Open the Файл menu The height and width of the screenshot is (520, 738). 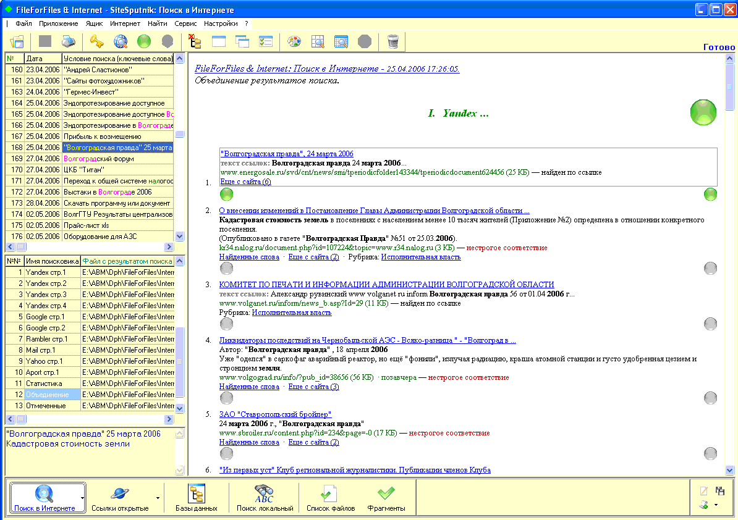pos(23,23)
